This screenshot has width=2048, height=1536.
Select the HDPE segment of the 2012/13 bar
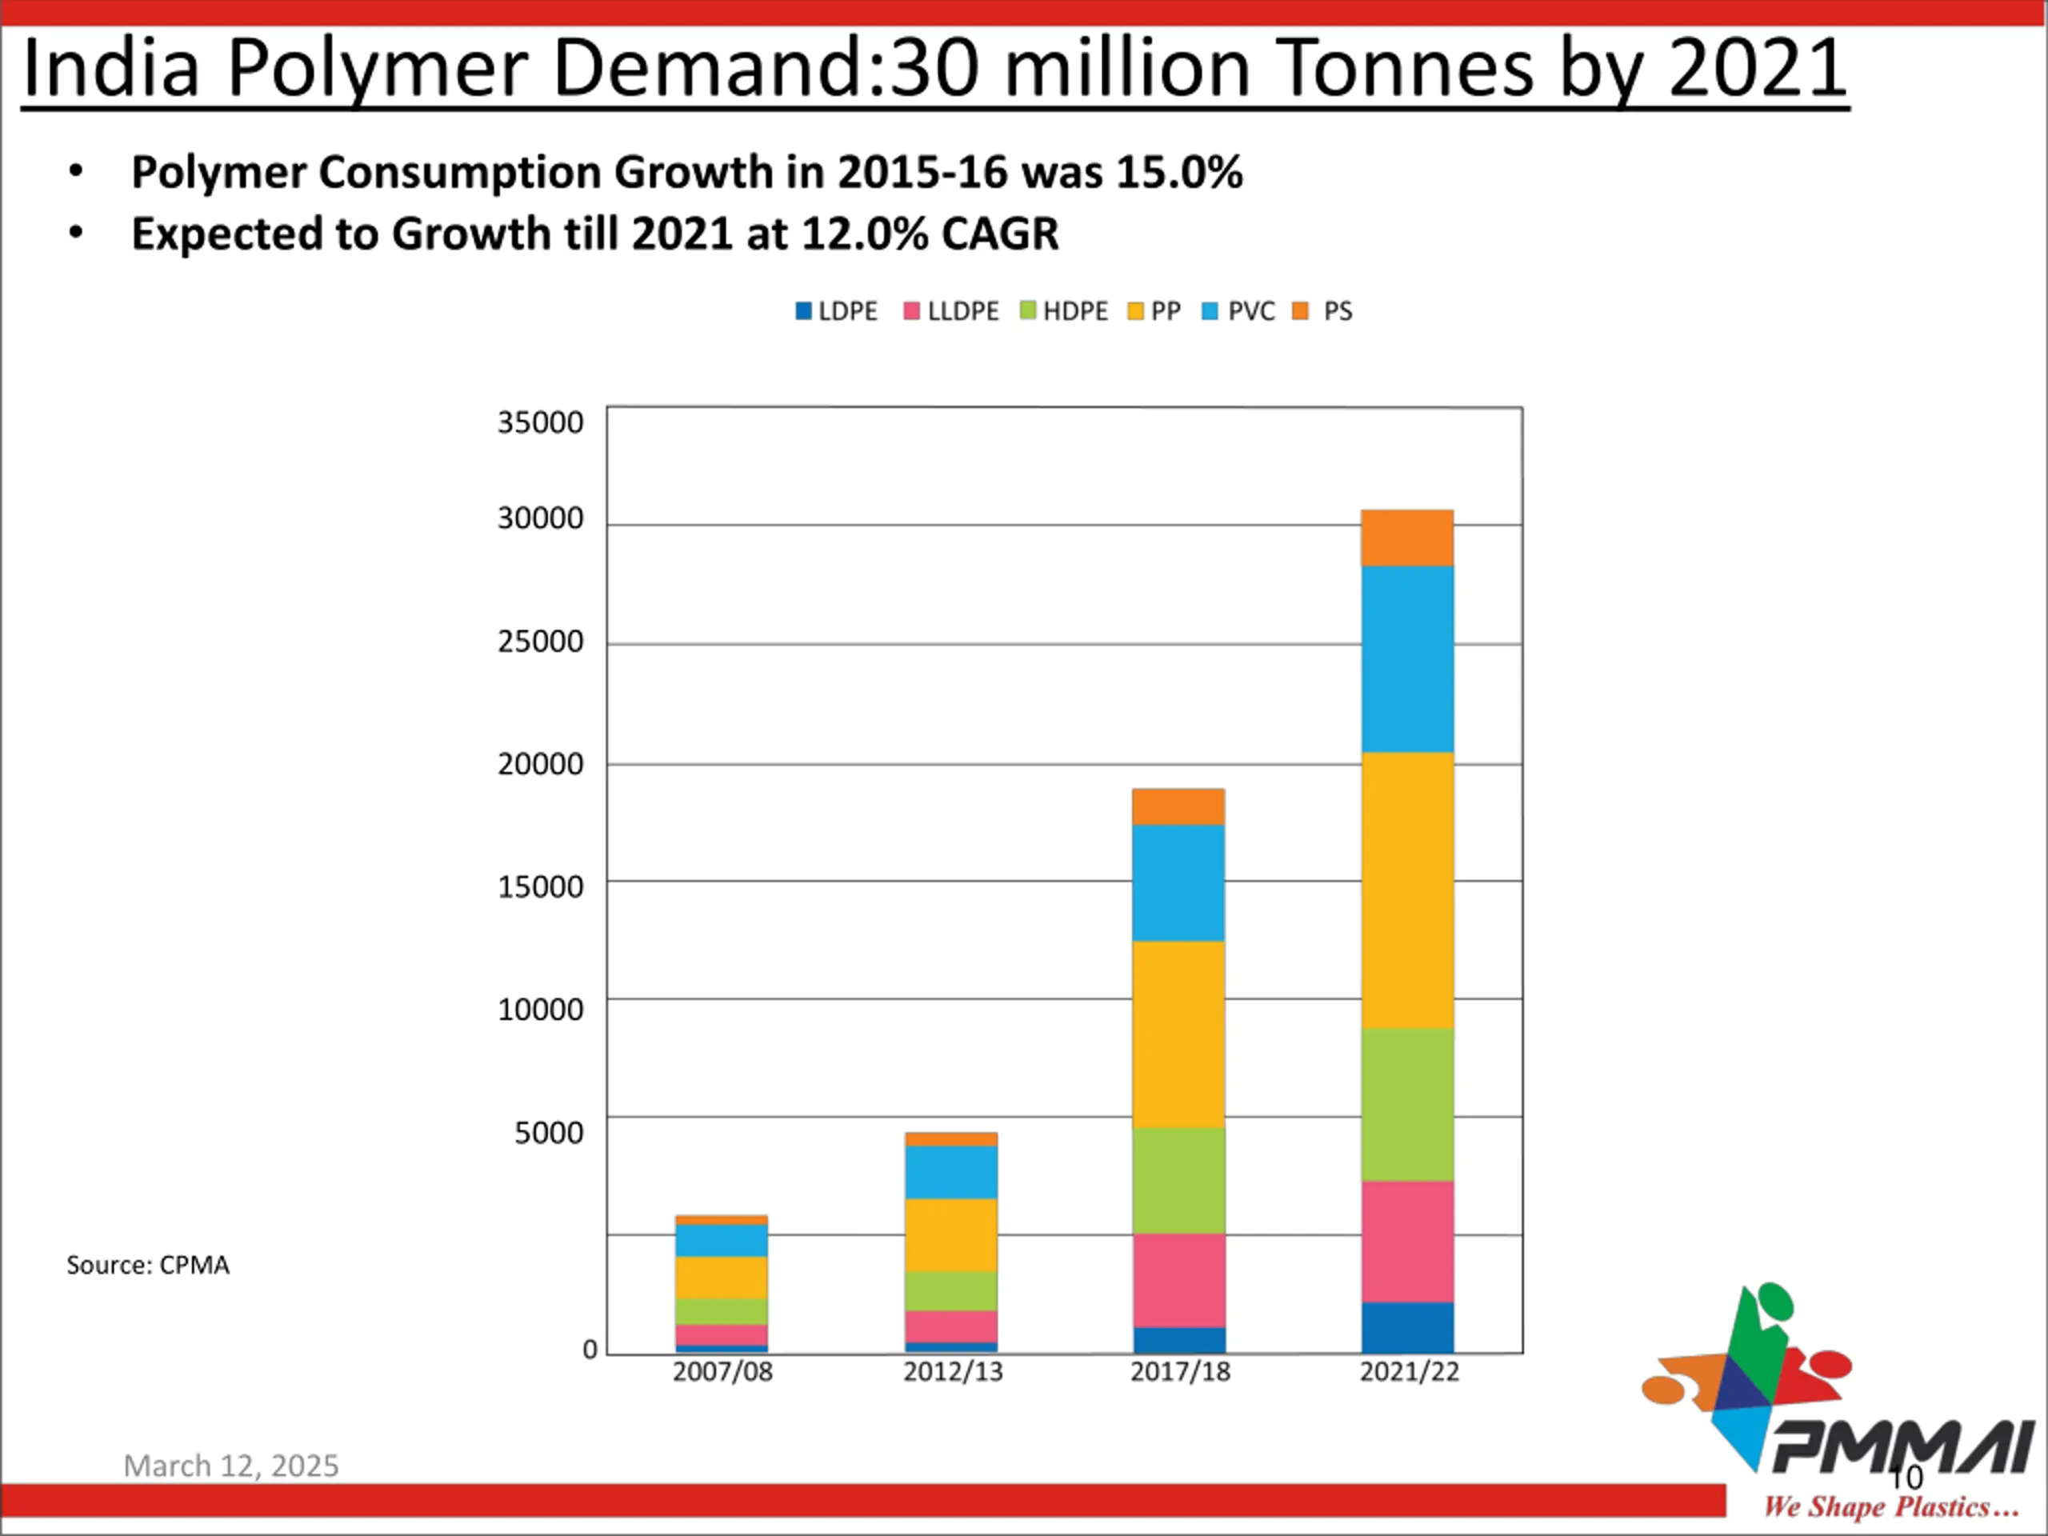click(x=951, y=1293)
